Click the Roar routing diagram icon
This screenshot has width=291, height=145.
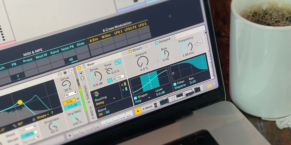[x=97, y=94]
